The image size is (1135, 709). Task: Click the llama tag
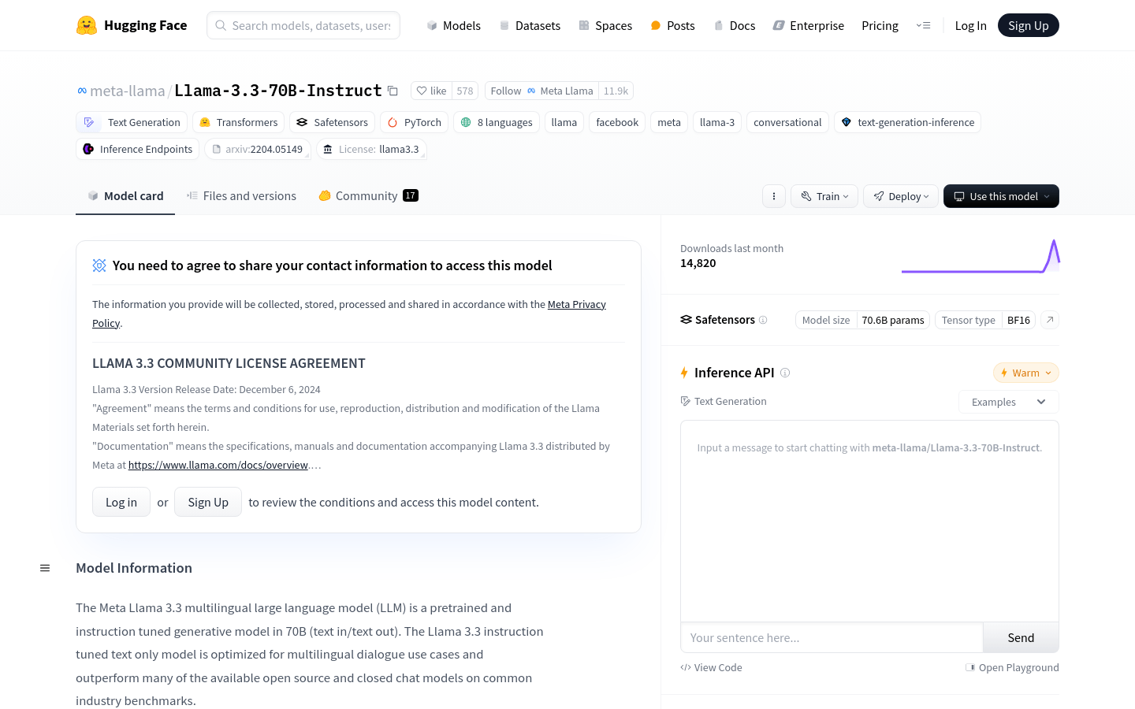point(564,122)
